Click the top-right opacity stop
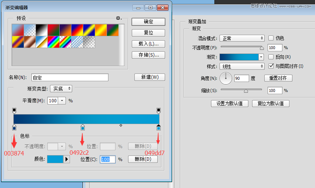 click(158, 110)
